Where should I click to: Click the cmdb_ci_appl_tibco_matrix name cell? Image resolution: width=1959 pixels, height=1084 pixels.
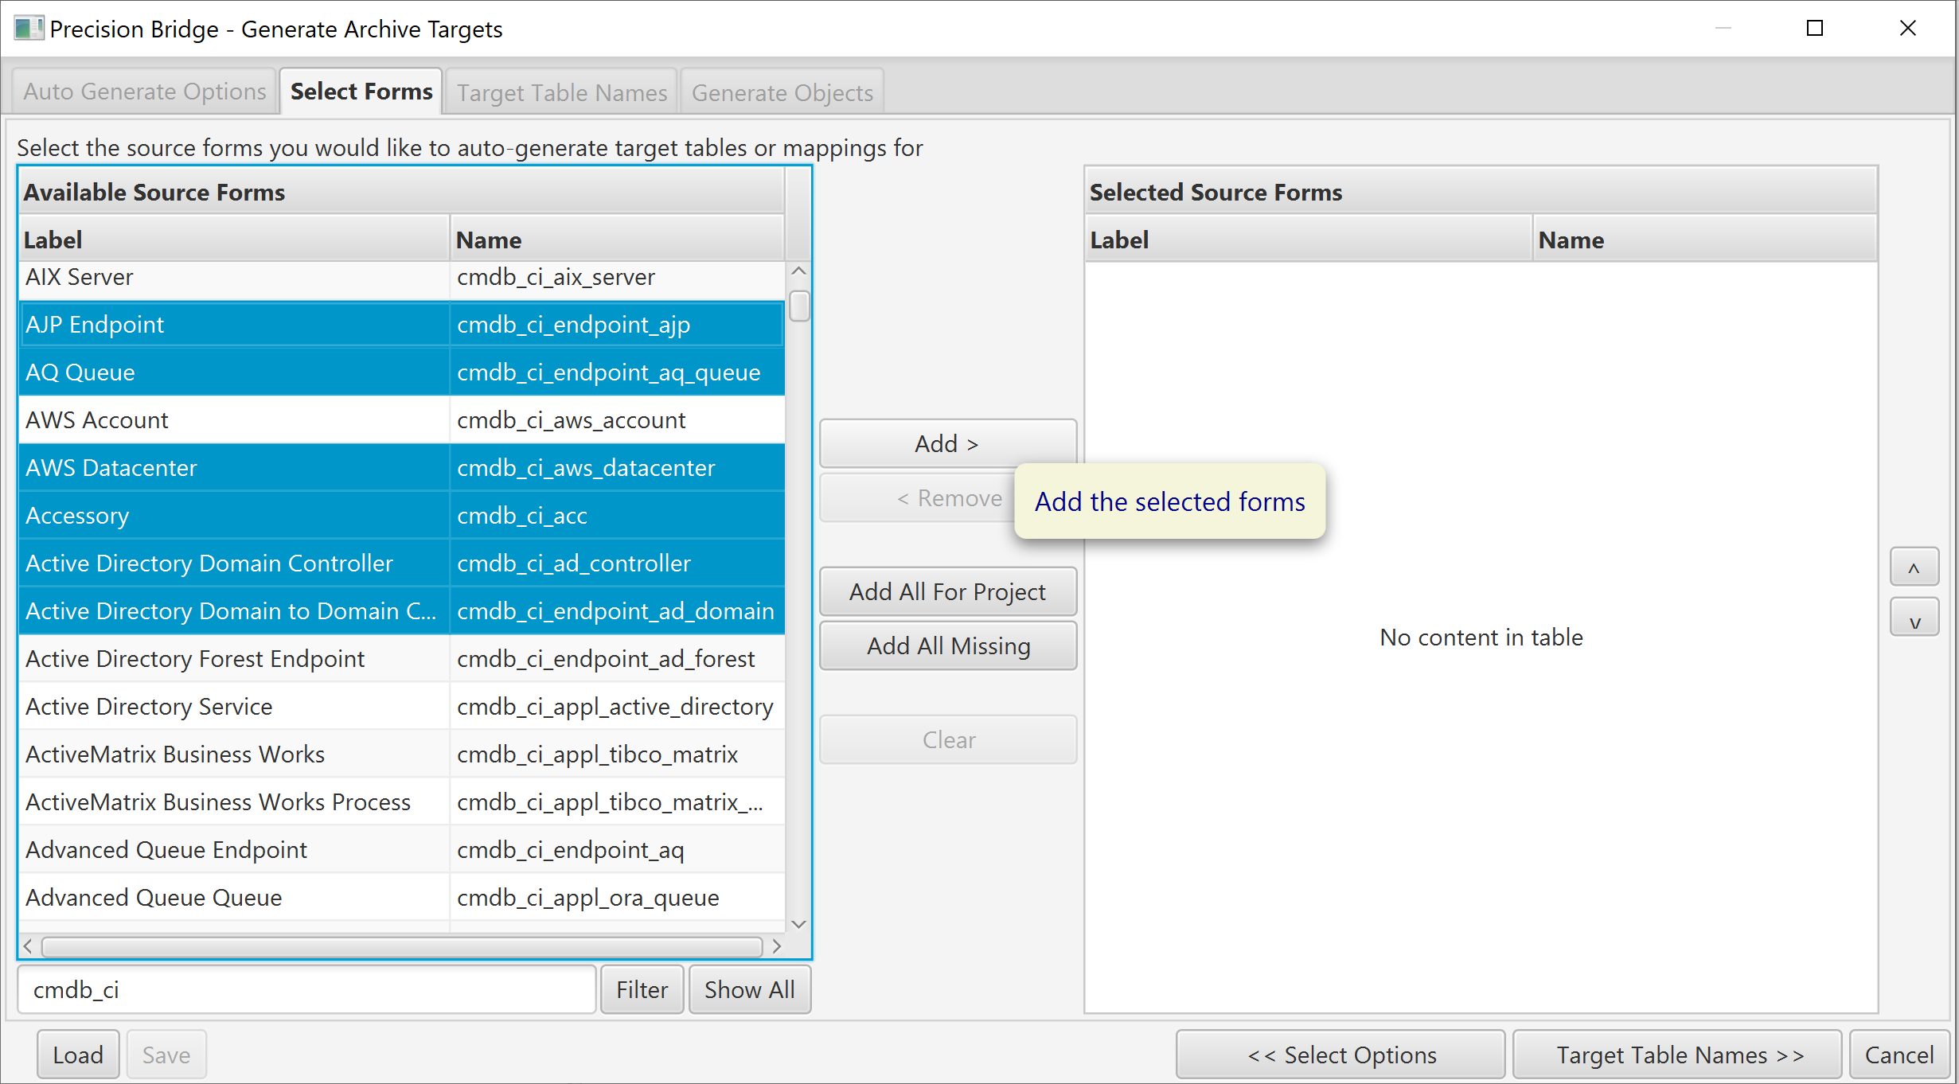pos(618,754)
